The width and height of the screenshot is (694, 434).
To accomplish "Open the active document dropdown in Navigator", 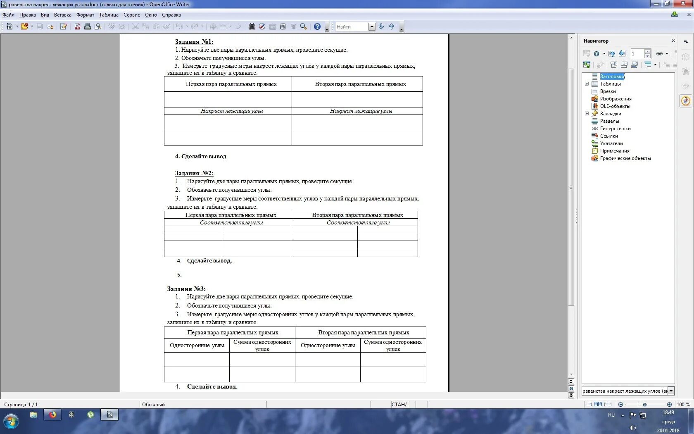I will tap(671, 391).
